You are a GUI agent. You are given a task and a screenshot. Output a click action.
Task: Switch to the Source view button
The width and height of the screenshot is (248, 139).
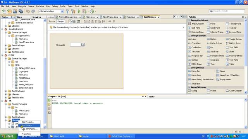pos(52,22)
